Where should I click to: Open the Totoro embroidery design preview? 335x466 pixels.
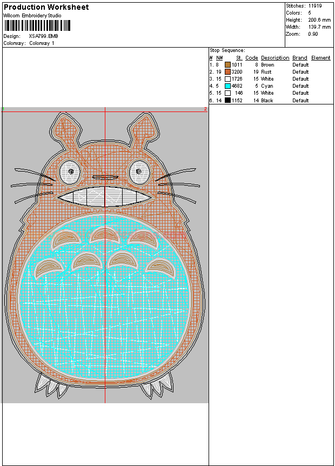point(105,255)
